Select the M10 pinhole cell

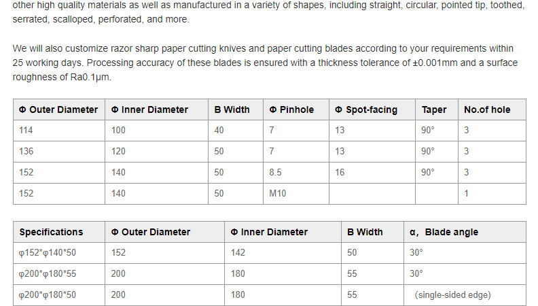278,194
